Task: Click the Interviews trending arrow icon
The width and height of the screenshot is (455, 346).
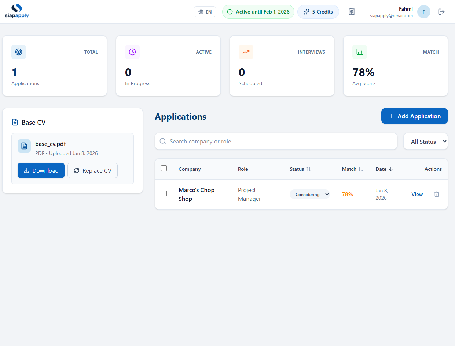Action: click(246, 52)
